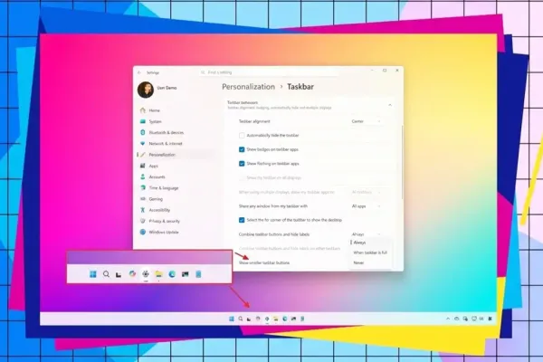This screenshot has height=362, width=543.
Task: Show hidden icons via tray chevron
Action: point(448,319)
